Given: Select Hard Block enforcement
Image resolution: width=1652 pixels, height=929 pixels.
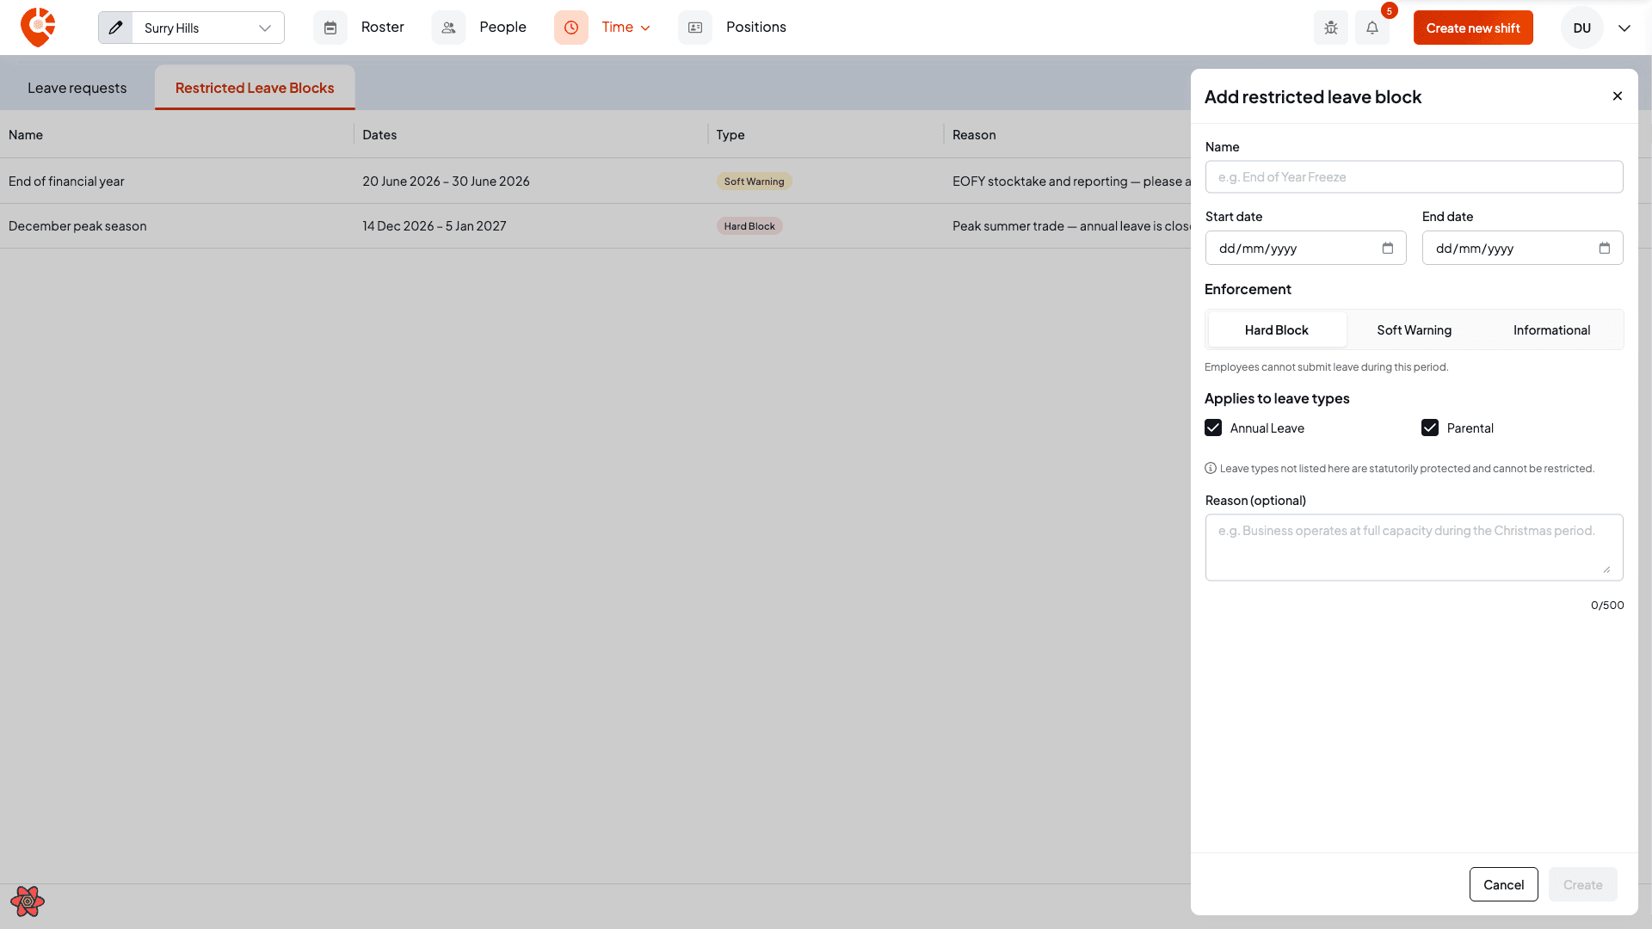Looking at the screenshot, I should pyautogui.click(x=1277, y=329).
